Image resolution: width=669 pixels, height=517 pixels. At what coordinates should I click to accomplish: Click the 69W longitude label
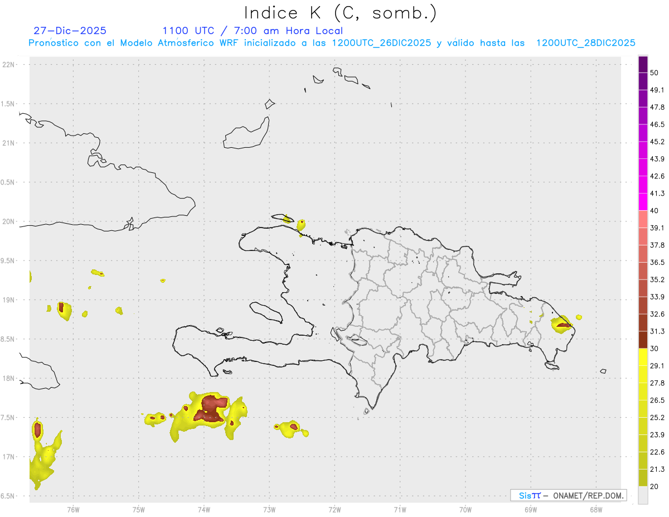click(x=531, y=509)
